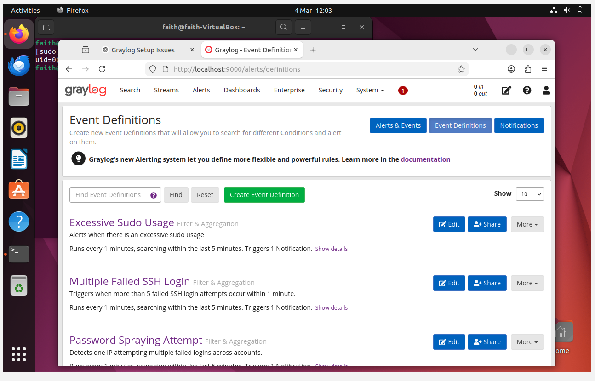The width and height of the screenshot is (595, 381).
Task: Open Enterprise navigation item
Action: point(289,90)
